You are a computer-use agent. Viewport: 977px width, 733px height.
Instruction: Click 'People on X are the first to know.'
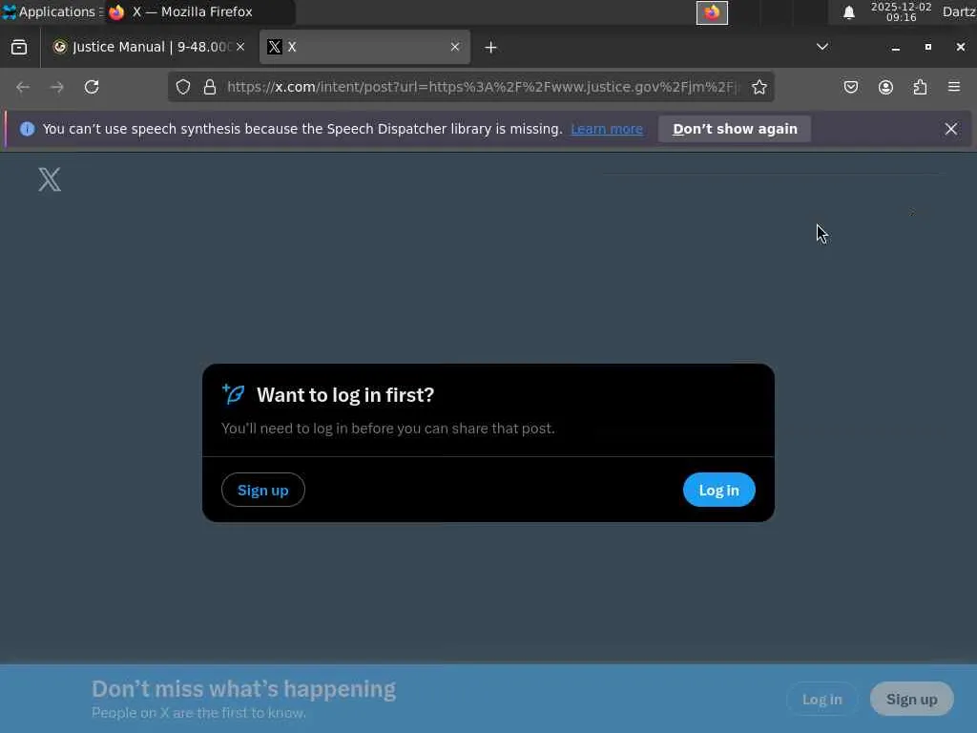(198, 713)
